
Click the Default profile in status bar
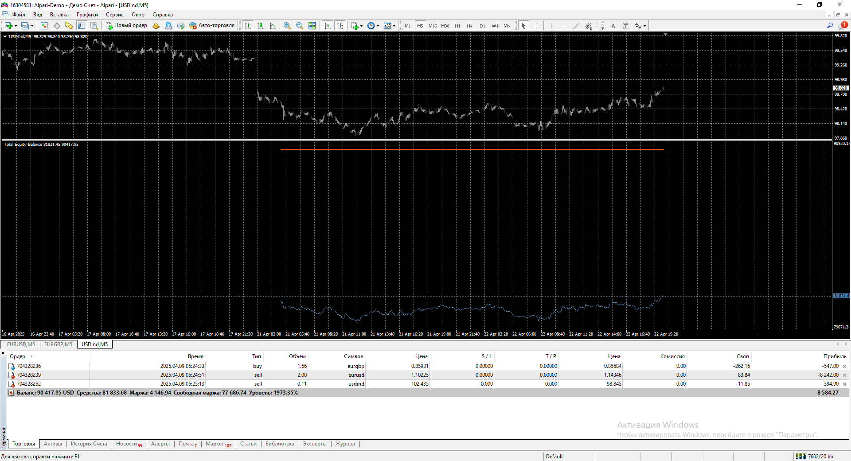pos(554,457)
